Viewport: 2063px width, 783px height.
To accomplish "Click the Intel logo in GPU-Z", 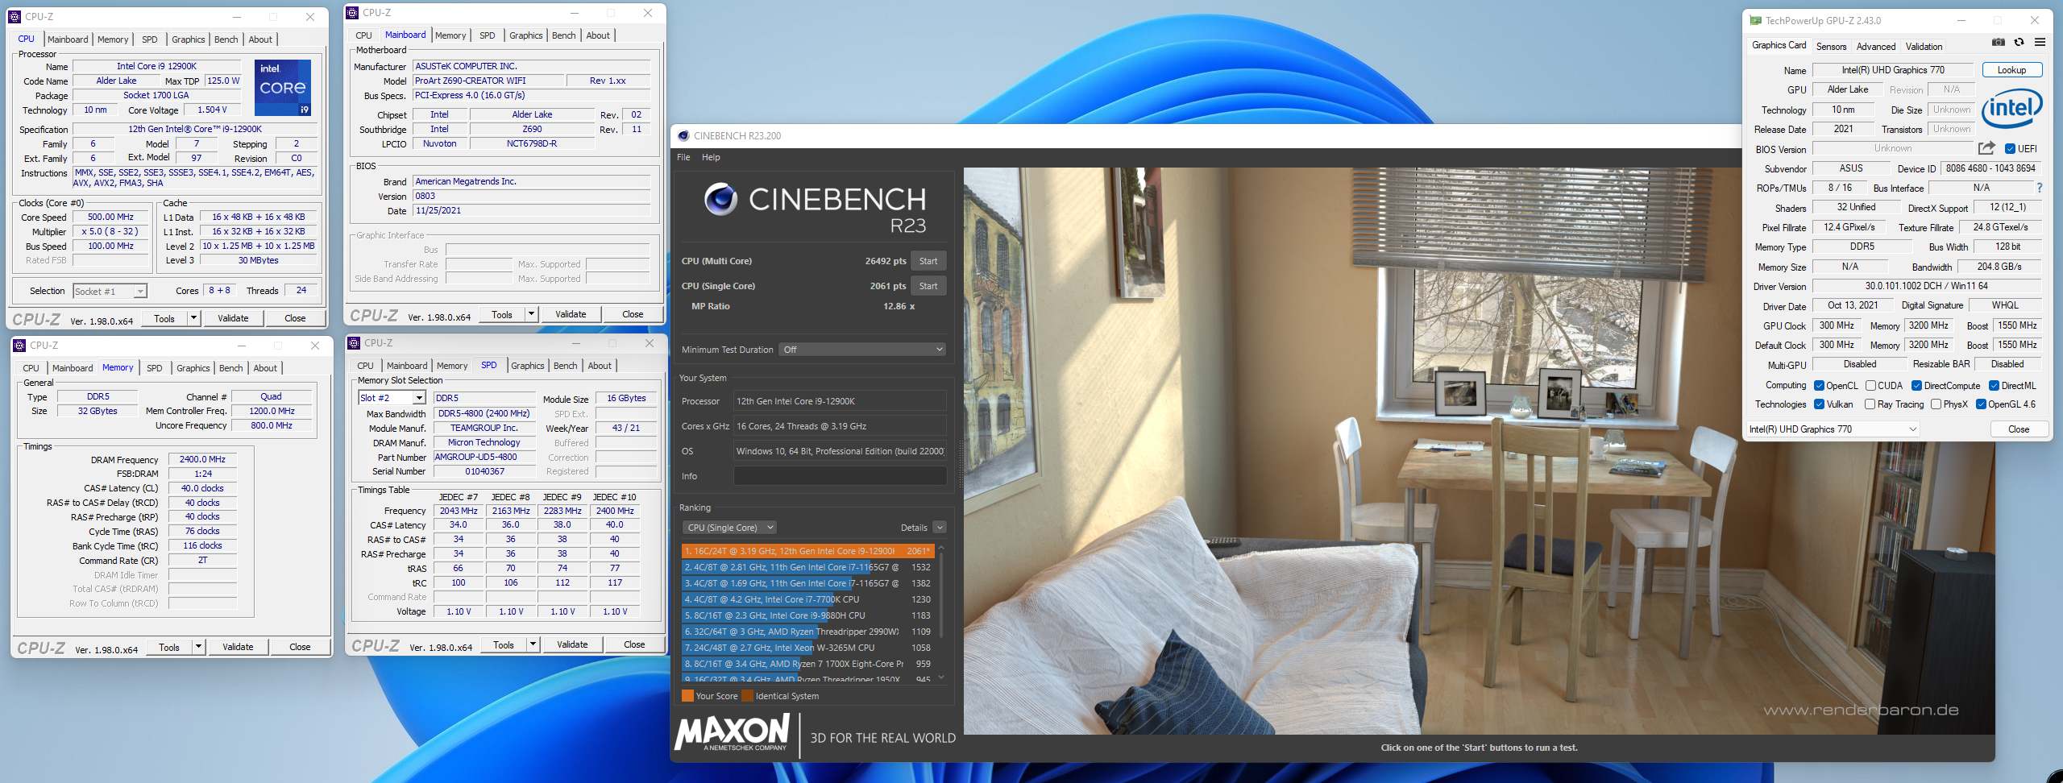I will [x=2011, y=109].
